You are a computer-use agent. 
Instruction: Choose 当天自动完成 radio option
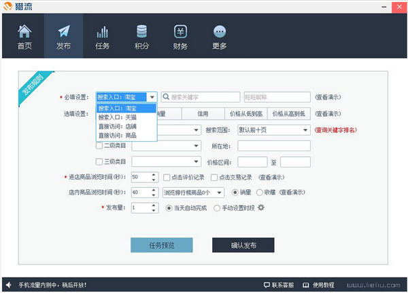tap(169, 208)
